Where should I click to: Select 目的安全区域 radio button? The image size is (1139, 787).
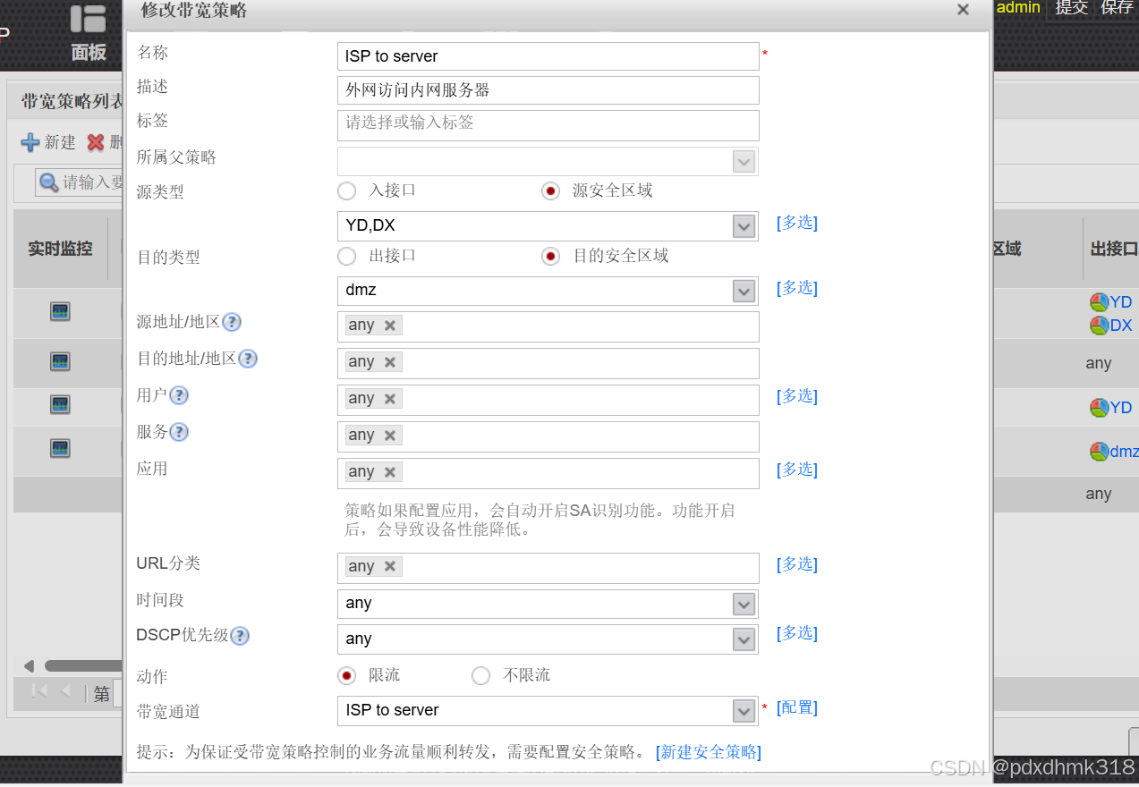[551, 256]
